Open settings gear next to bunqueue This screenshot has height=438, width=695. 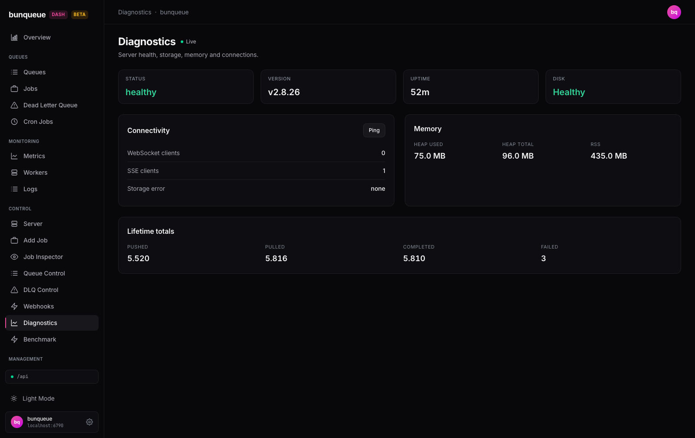[x=89, y=422]
